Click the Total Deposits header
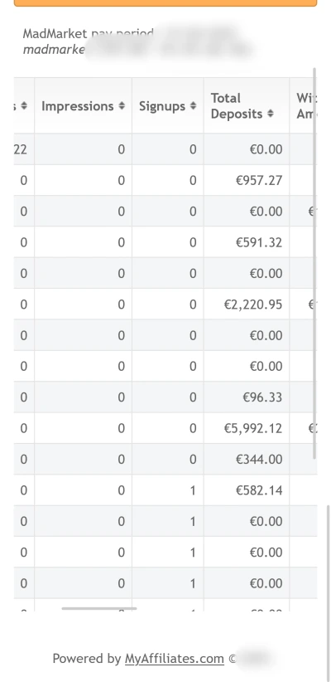Viewport: 331px width, 682px height. (x=247, y=105)
